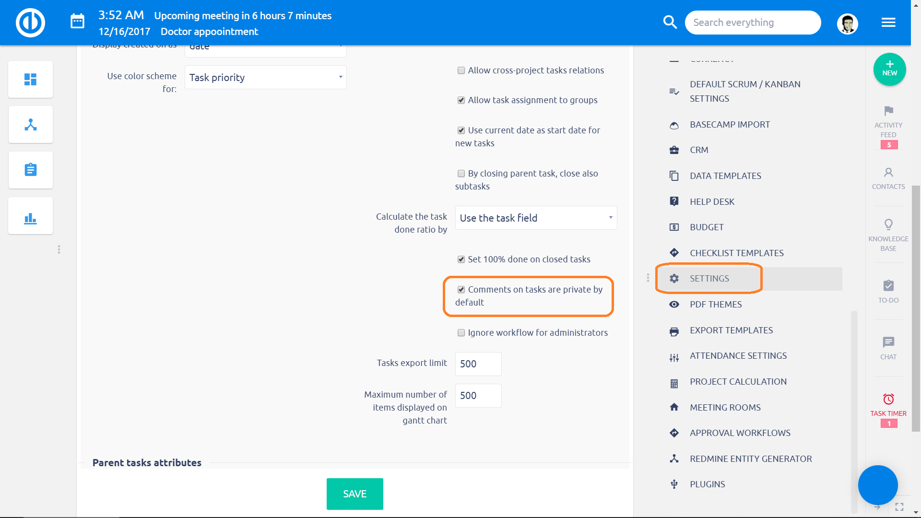Toggle Set 100% done on closed tasks

(461, 259)
